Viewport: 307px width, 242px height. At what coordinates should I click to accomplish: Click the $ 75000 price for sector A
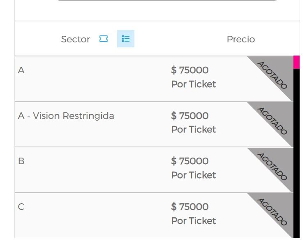[190, 70]
